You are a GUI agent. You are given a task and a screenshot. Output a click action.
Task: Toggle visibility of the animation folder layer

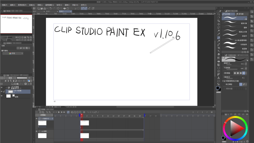pyautogui.click(x=2, y=87)
